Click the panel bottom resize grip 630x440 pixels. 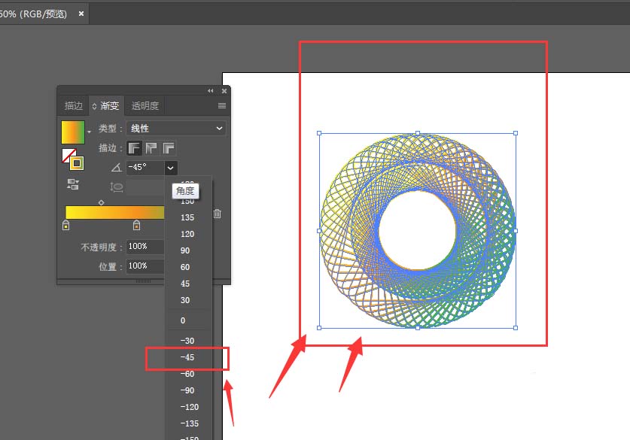coord(144,281)
